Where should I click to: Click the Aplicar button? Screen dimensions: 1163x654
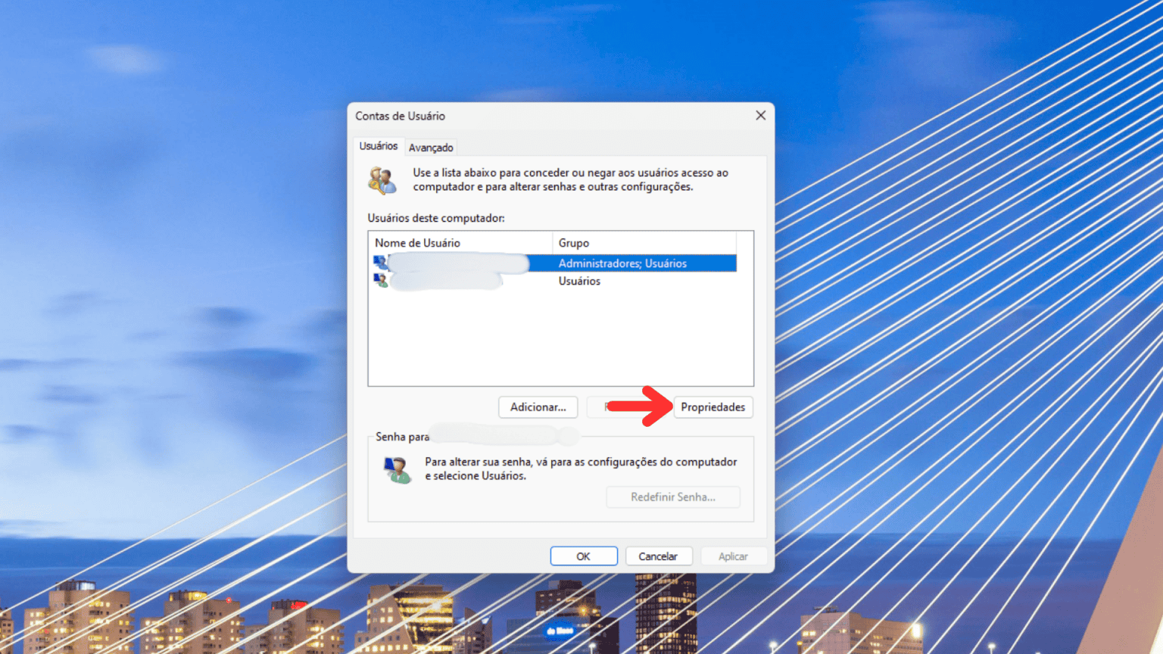coord(733,556)
